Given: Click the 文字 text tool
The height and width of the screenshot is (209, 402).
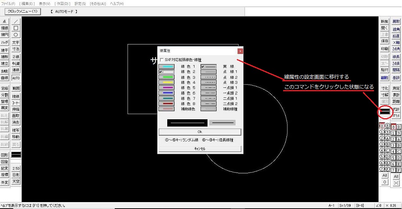Looking at the screenshot, I should tap(16, 43).
